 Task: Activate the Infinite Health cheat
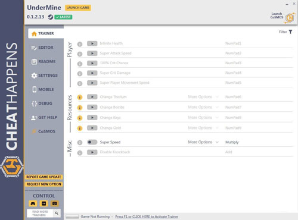pos(92,43)
